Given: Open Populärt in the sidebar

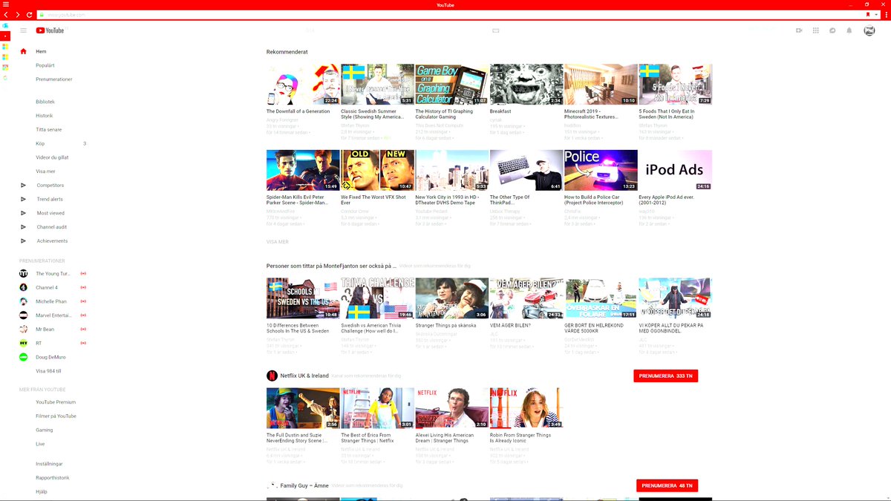Looking at the screenshot, I should [x=45, y=65].
